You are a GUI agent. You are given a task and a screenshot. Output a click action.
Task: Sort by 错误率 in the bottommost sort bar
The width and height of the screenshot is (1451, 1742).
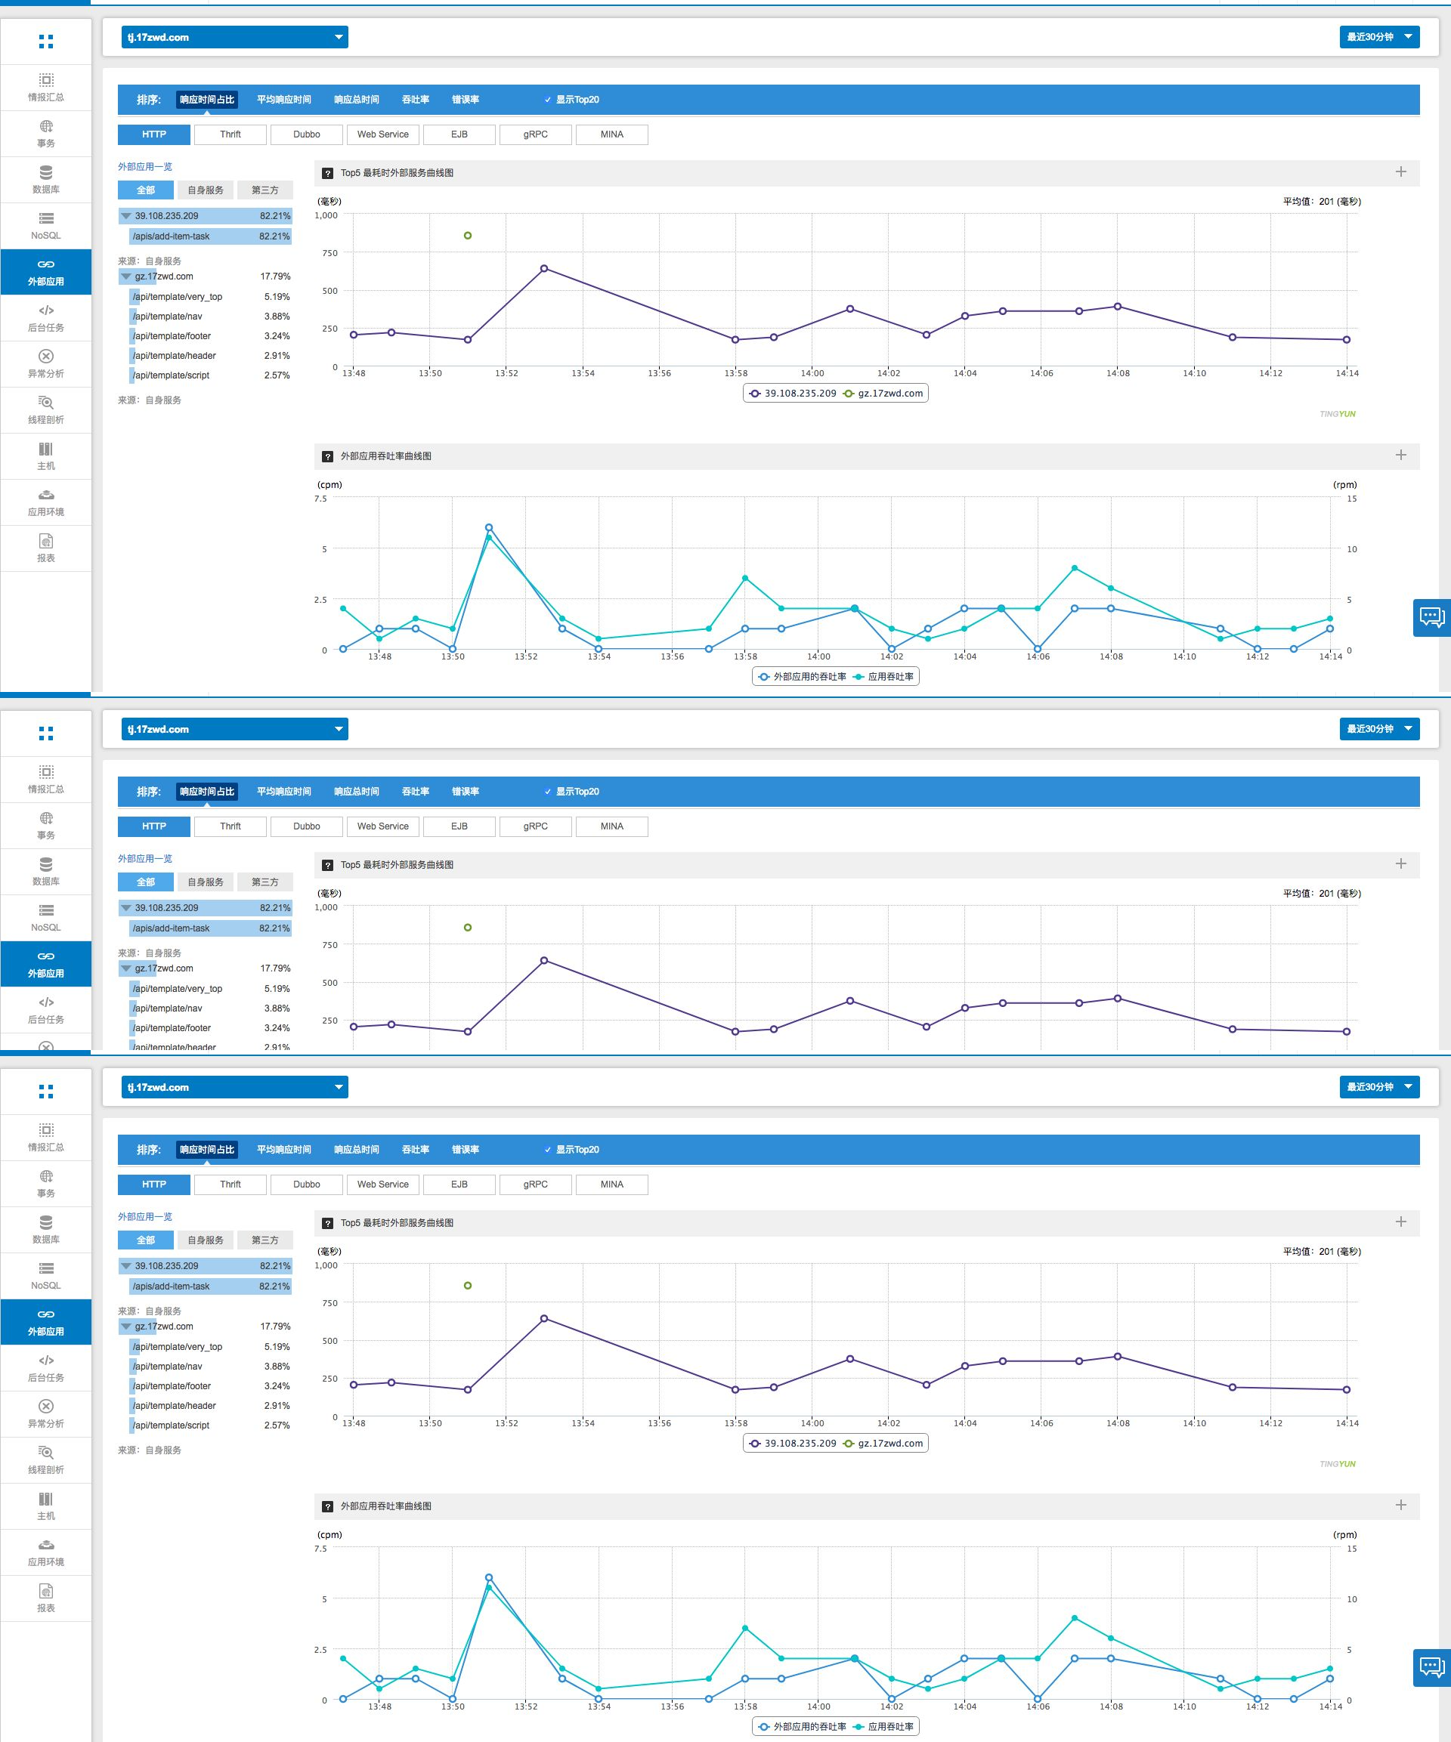pos(465,1150)
